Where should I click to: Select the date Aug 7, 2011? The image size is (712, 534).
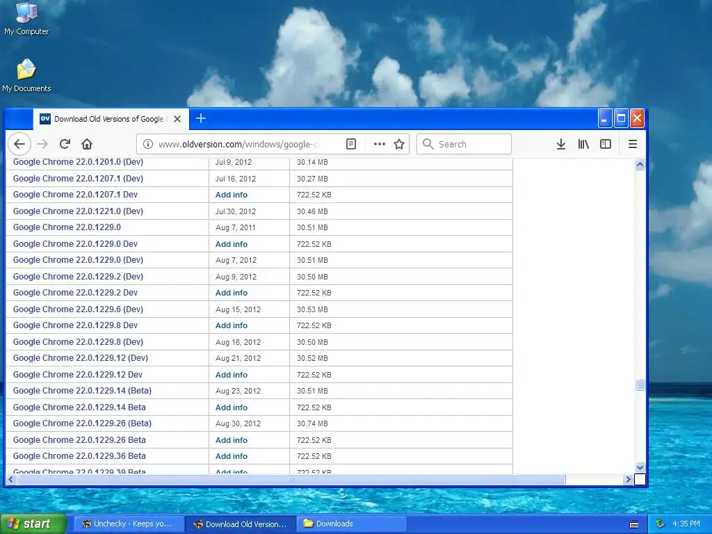[x=235, y=227]
